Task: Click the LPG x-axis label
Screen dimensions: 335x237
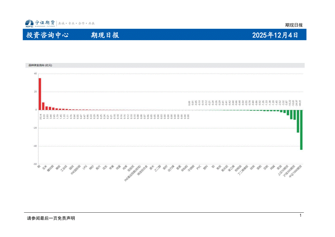Action: (85, 167)
